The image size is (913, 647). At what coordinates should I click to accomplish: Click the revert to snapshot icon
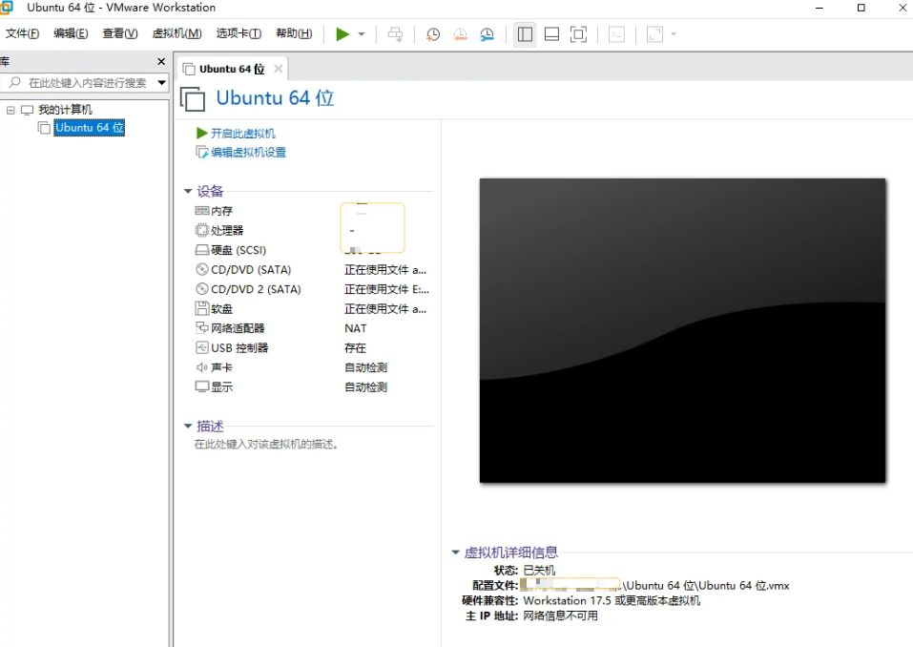pyautogui.click(x=460, y=34)
